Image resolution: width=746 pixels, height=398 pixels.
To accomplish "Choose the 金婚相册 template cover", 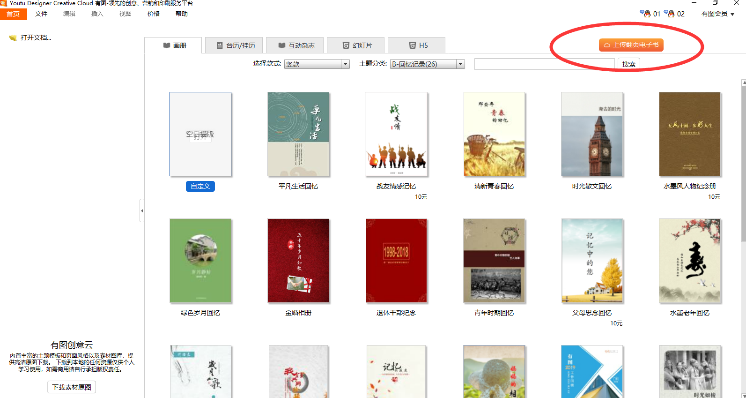I will click(x=298, y=261).
